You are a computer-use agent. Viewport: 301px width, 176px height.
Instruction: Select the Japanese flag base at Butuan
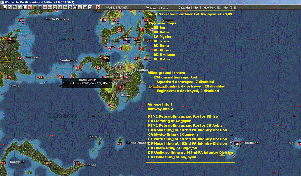[131, 67]
